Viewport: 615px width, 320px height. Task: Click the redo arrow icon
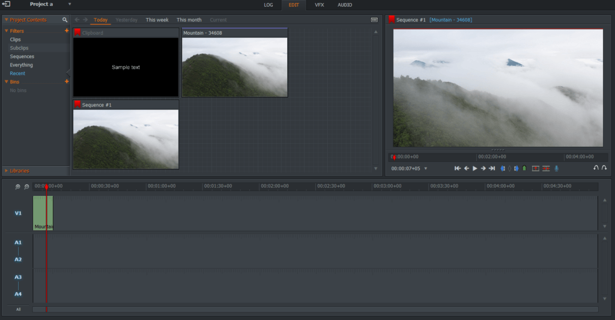pyautogui.click(x=604, y=168)
